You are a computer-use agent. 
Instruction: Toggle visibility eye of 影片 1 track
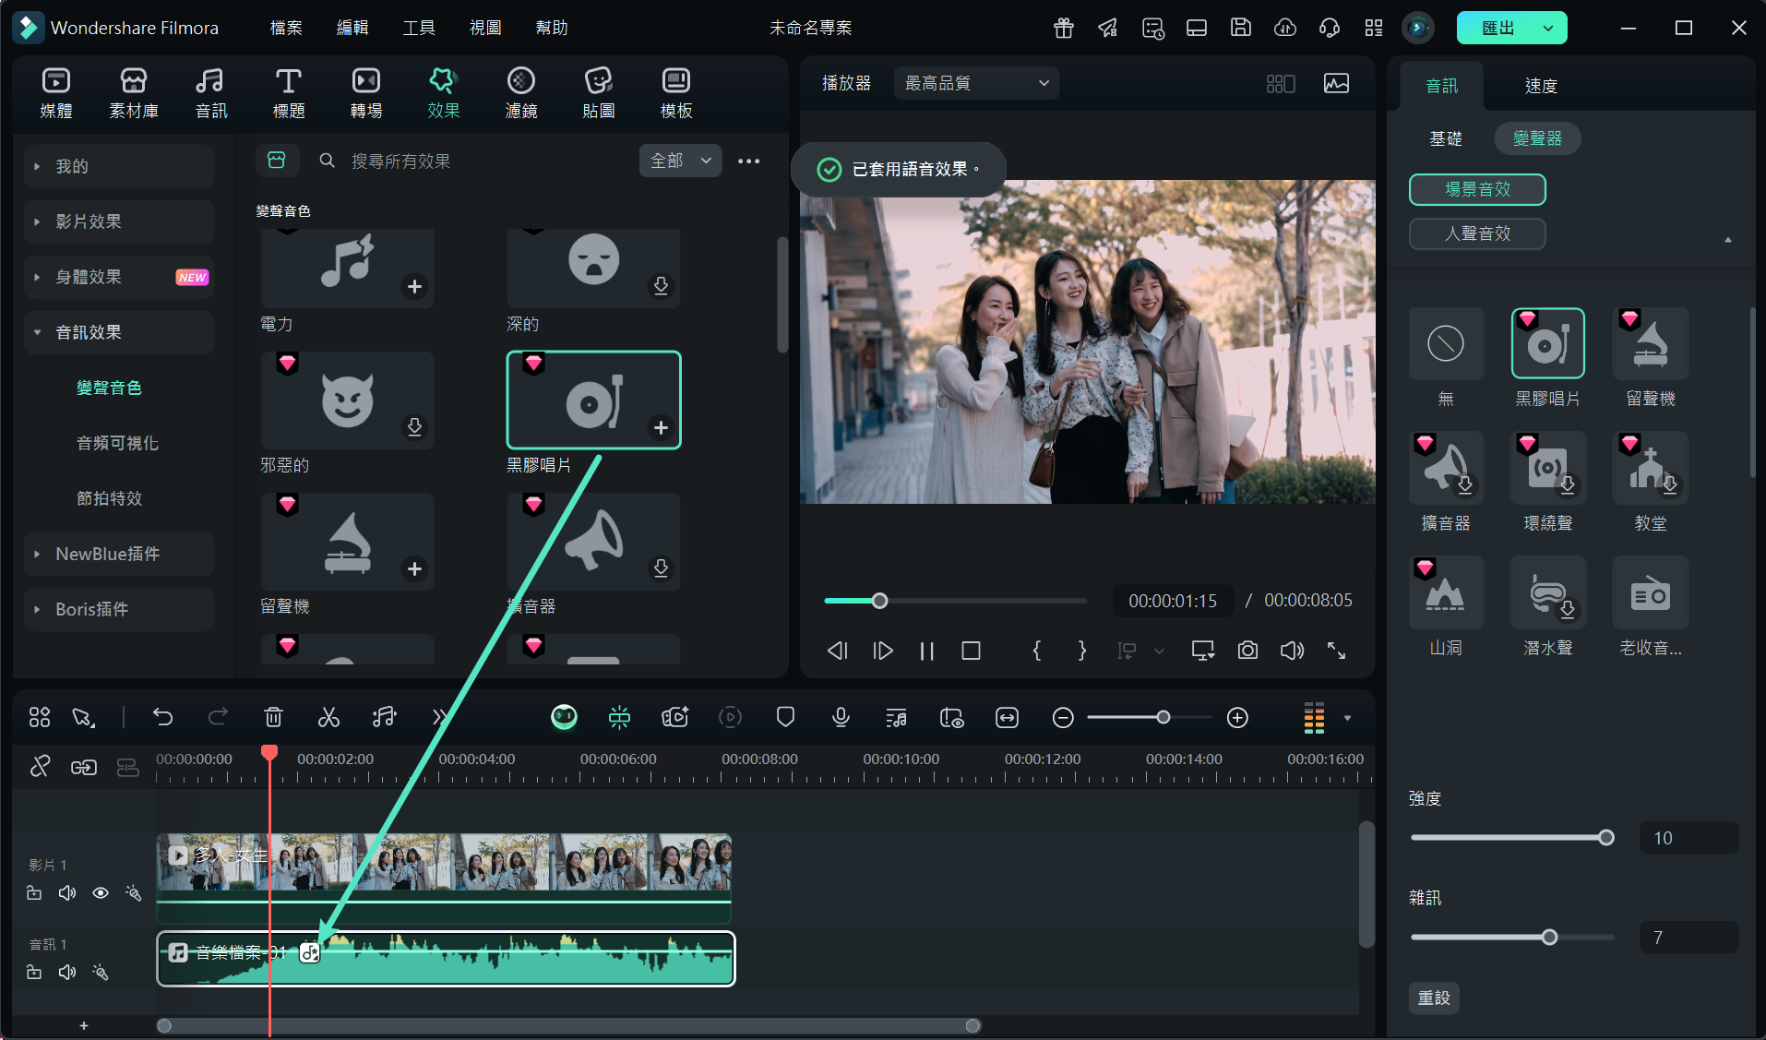[101, 892]
